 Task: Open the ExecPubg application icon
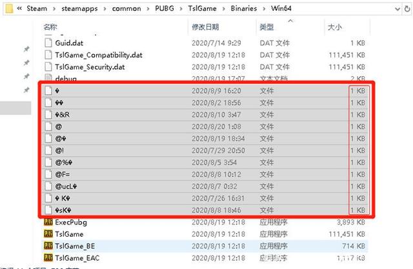point(48,222)
